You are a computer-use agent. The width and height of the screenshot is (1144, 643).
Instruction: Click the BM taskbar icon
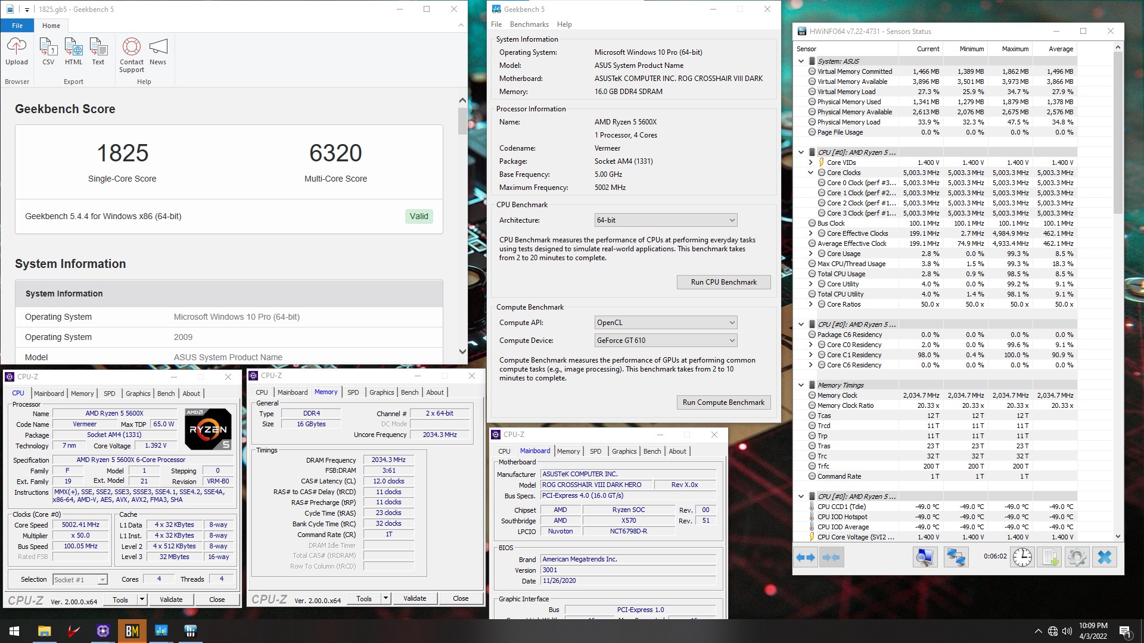pos(132,631)
